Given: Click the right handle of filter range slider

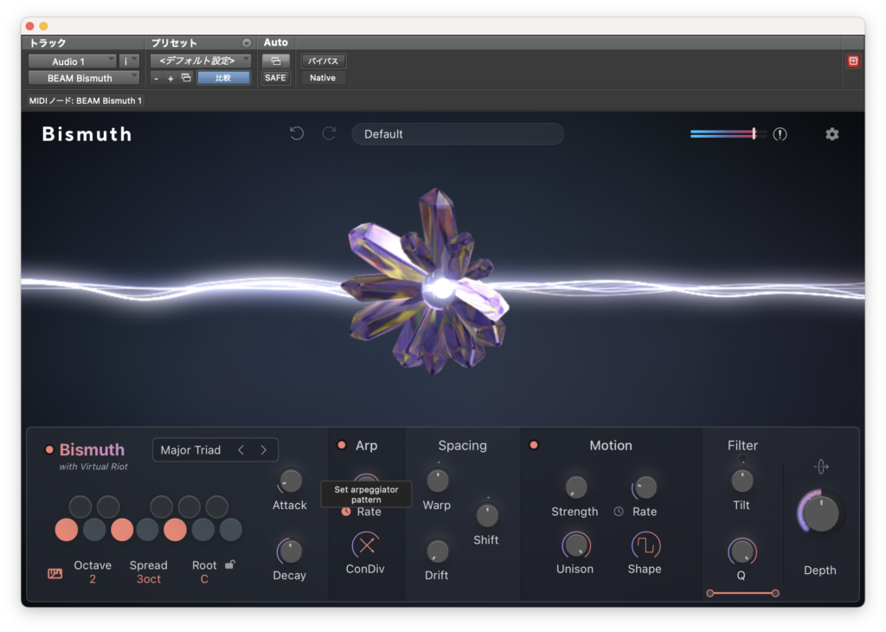Looking at the screenshot, I should click(x=775, y=593).
